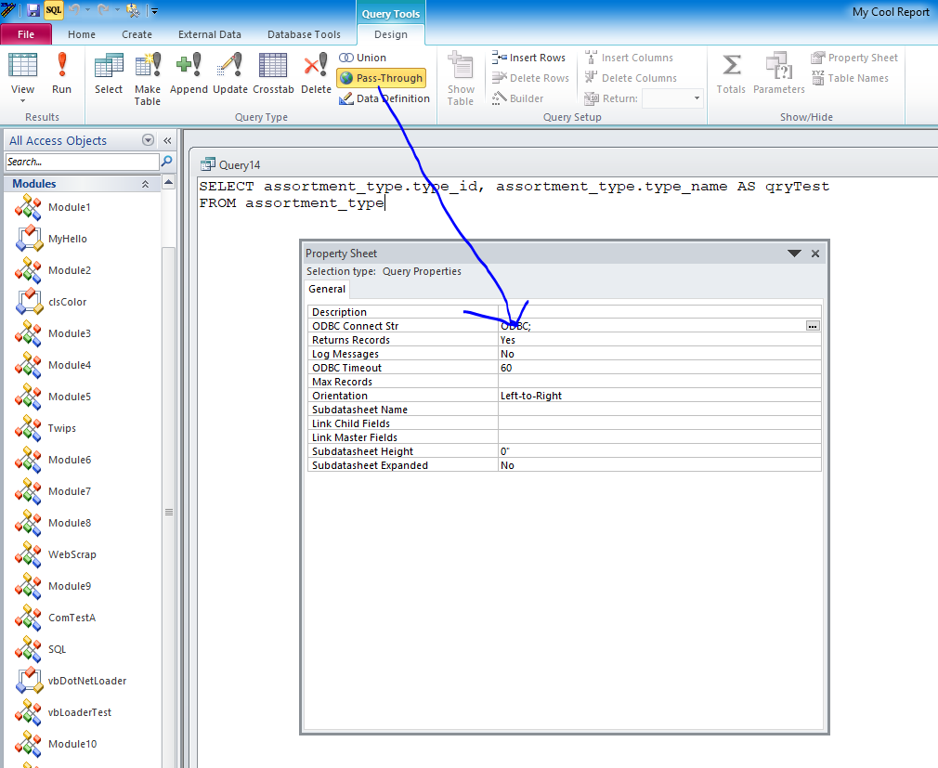Open Module1 in the navigation pane
The image size is (938, 768).
click(70, 207)
